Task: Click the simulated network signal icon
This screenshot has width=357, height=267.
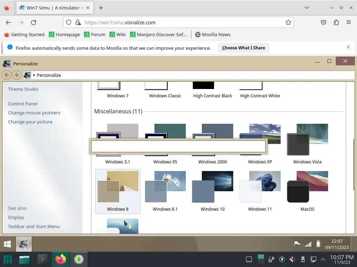Action: pos(308,244)
